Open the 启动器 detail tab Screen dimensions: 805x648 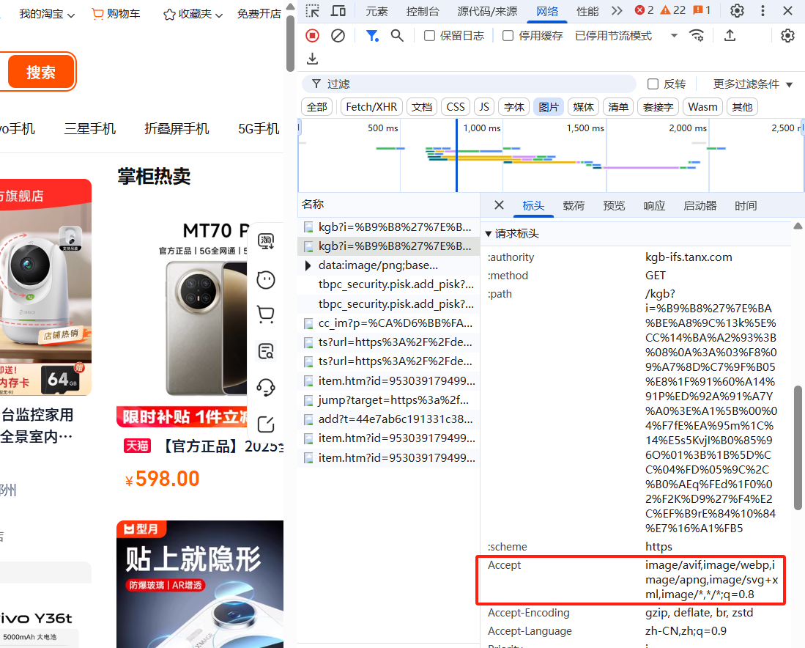tap(700, 205)
